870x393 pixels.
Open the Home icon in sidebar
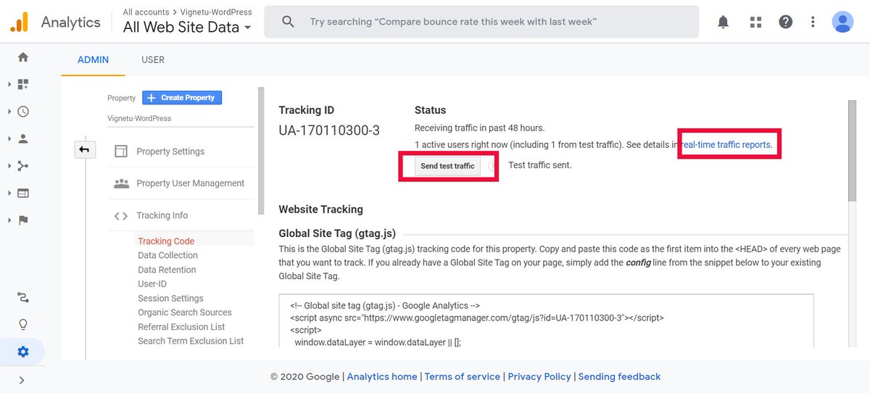pyautogui.click(x=23, y=57)
